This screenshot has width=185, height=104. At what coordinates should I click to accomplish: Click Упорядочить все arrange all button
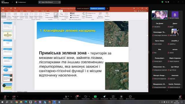(x=90, y=13)
